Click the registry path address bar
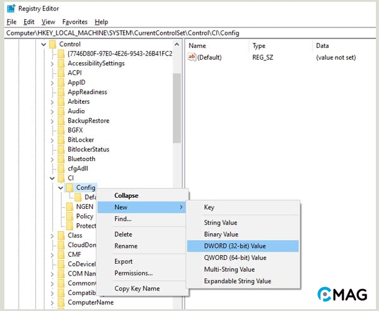Image resolution: width=379 pixels, height=311 pixels. 186,33
